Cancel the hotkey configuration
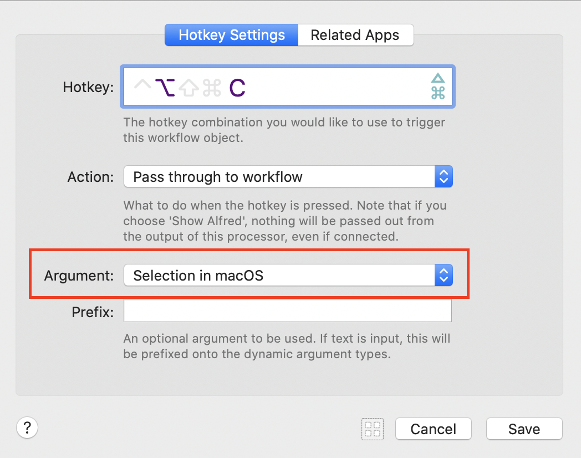 [433, 428]
